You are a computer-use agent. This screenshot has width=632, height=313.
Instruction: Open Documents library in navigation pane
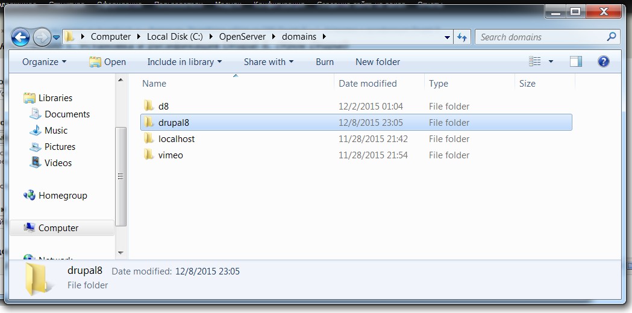click(67, 114)
